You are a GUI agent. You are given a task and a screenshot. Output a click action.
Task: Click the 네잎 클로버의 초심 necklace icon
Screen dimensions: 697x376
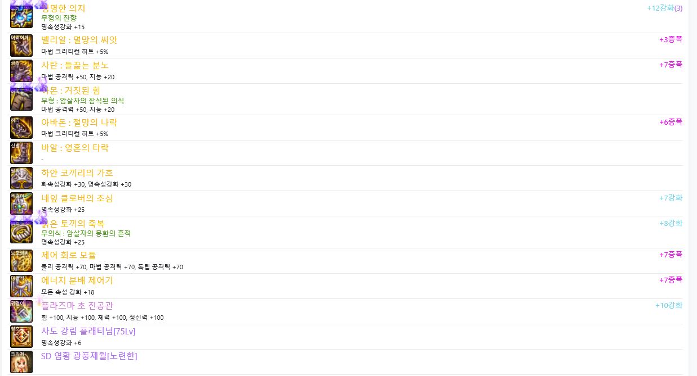21,203
